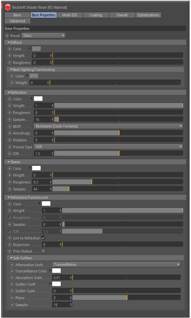Click the red Redshift Shader Node icon

point(8,7)
